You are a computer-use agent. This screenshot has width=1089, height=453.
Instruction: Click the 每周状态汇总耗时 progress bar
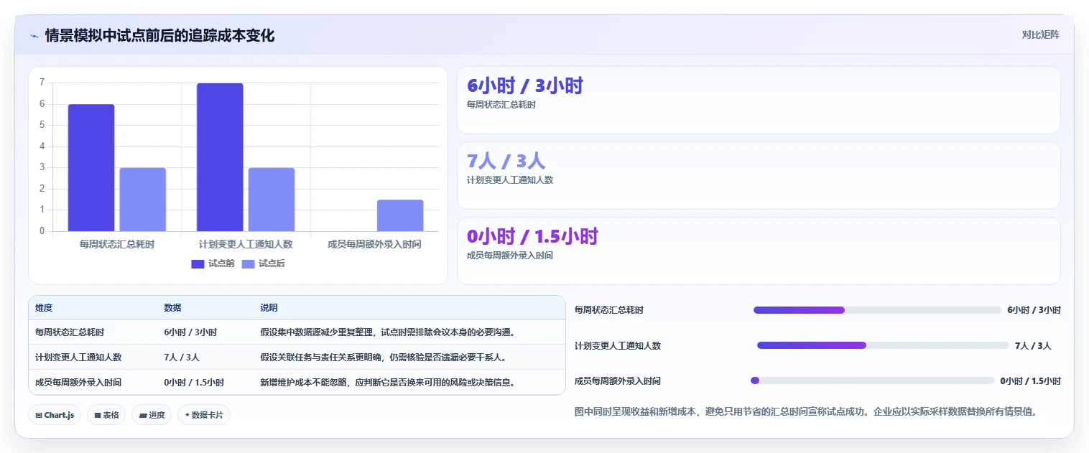coord(877,310)
